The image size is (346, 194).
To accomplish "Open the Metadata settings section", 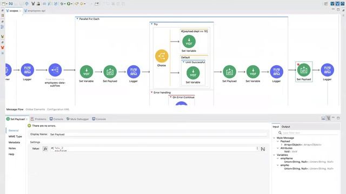I will pyautogui.click(x=14, y=142).
